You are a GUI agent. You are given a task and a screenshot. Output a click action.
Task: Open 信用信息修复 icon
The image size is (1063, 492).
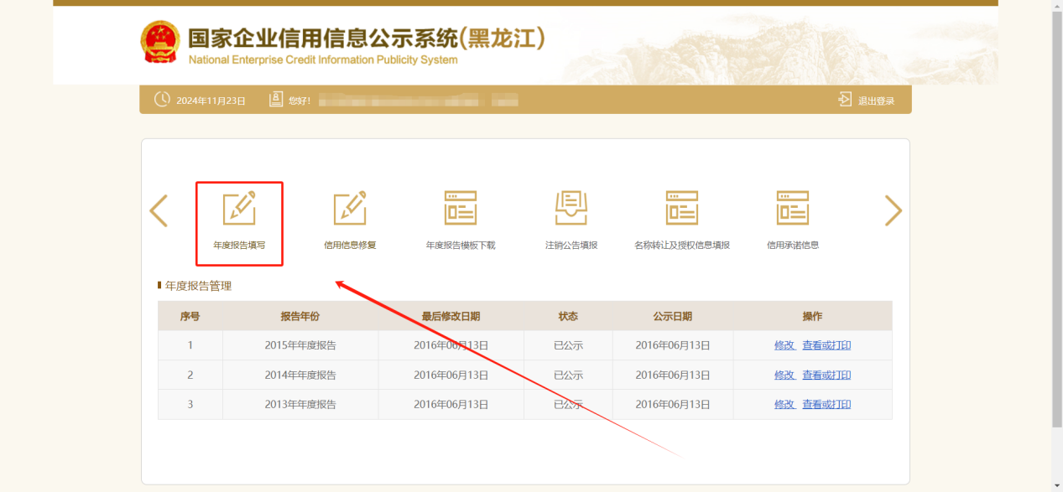coord(350,209)
